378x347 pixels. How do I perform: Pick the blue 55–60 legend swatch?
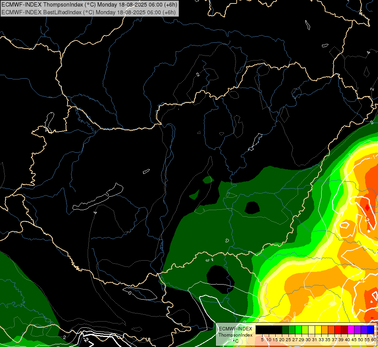371,330
